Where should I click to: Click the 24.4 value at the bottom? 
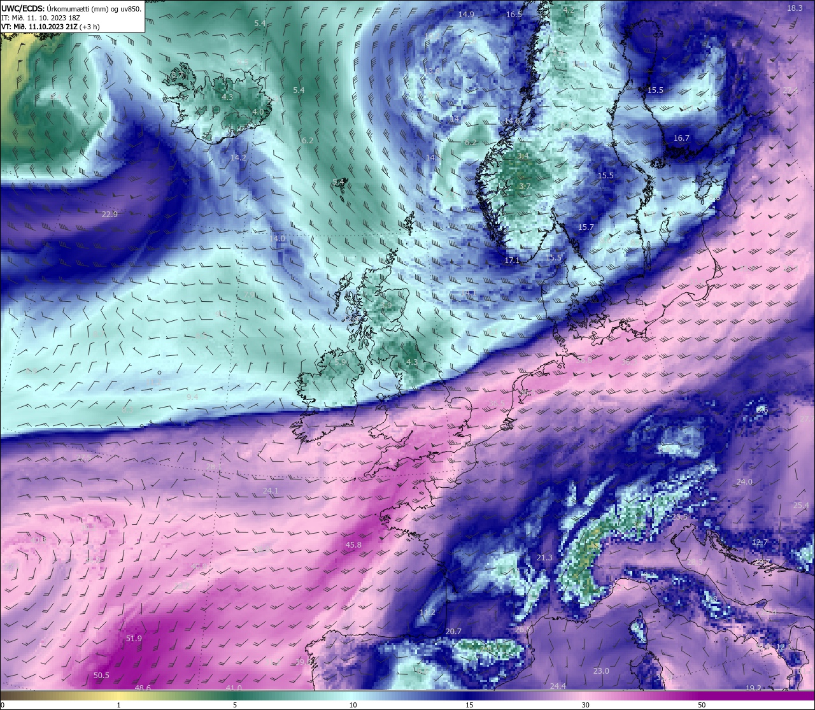(558, 686)
